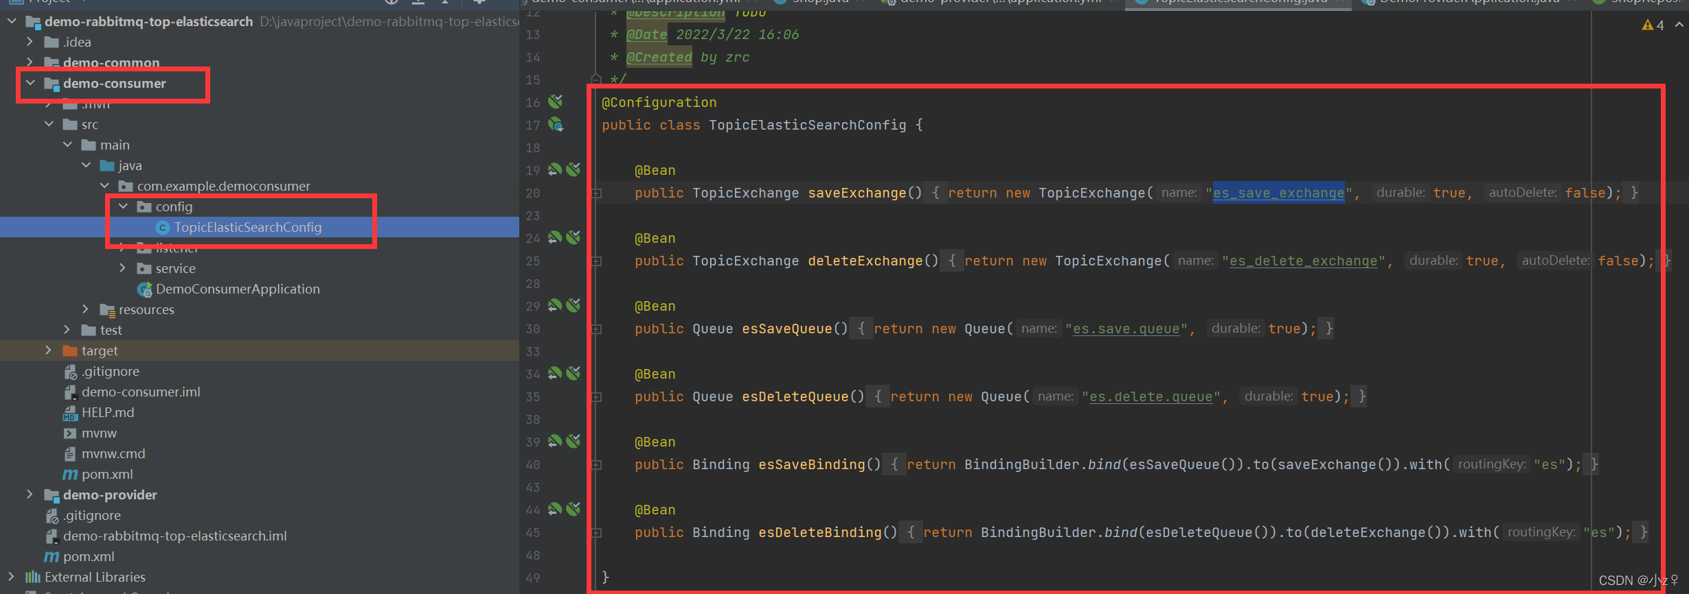
Task: Click the HELP.md markdown file icon
Action: [70, 413]
